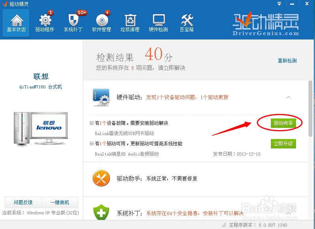The image size is (315, 229).
Task: Click the Lenovo computer thumbnail image
Action: (41, 129)
